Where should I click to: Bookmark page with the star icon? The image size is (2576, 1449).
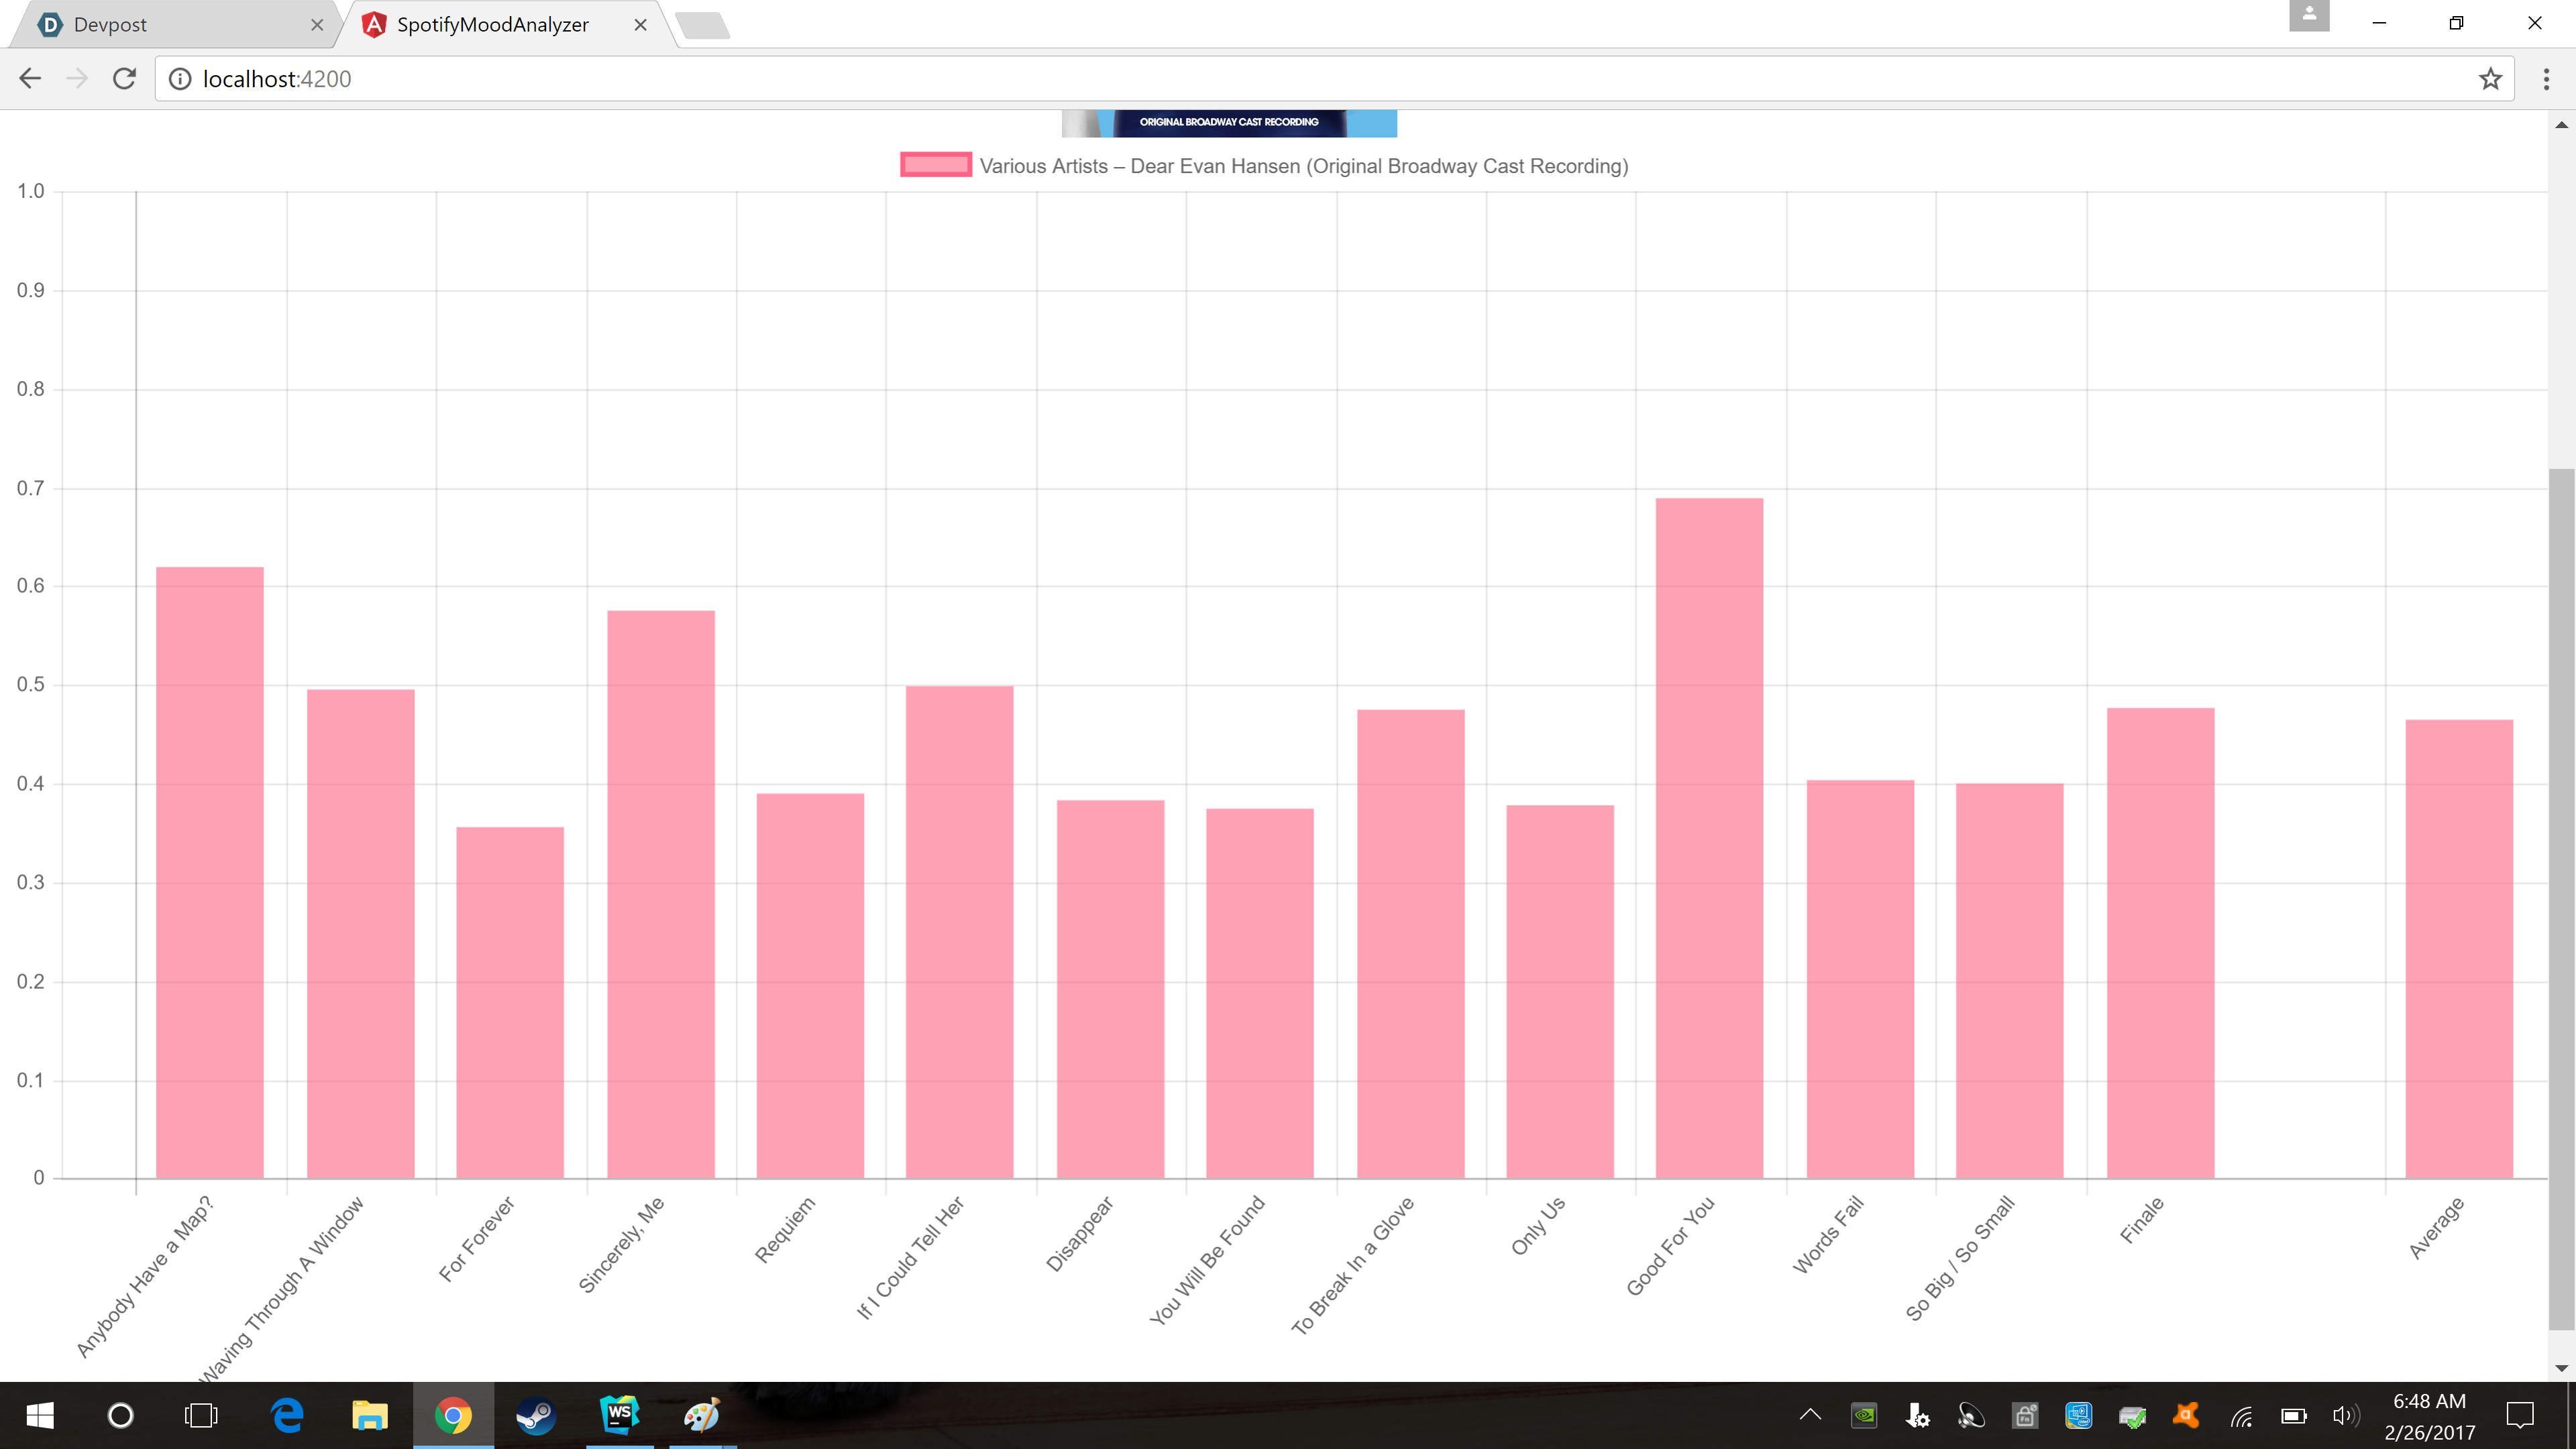point(2490,79)
